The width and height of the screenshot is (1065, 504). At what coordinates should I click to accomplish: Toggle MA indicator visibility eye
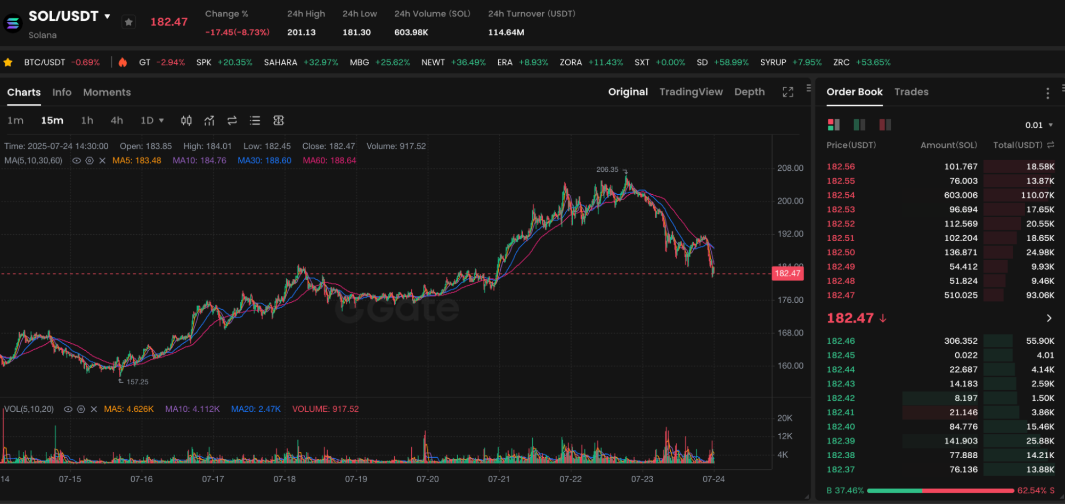tap(76, 161)
